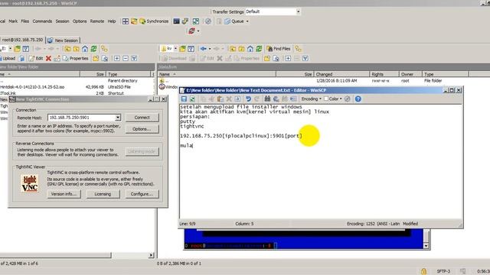Go to remote home directory icon
The image size is (490, 275).
coord(250,49)
